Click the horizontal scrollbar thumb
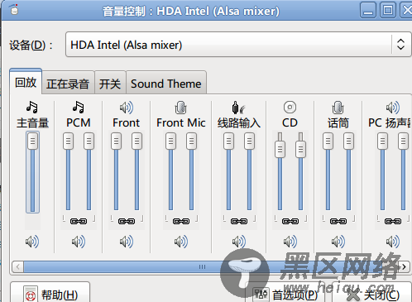Image resolution: width=412 pixels, height=302 pixels. (202, 266)
